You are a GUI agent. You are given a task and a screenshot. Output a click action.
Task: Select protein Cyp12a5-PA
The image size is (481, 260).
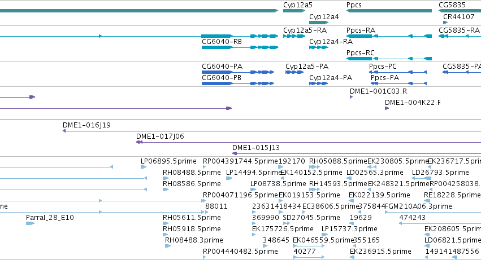pos(307,67)
